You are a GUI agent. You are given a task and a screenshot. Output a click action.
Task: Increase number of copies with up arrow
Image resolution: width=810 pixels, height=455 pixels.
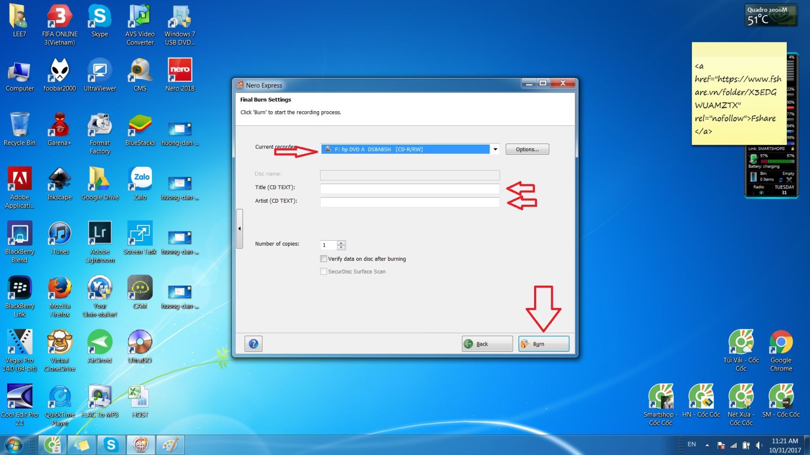click(x=341, y=243)
